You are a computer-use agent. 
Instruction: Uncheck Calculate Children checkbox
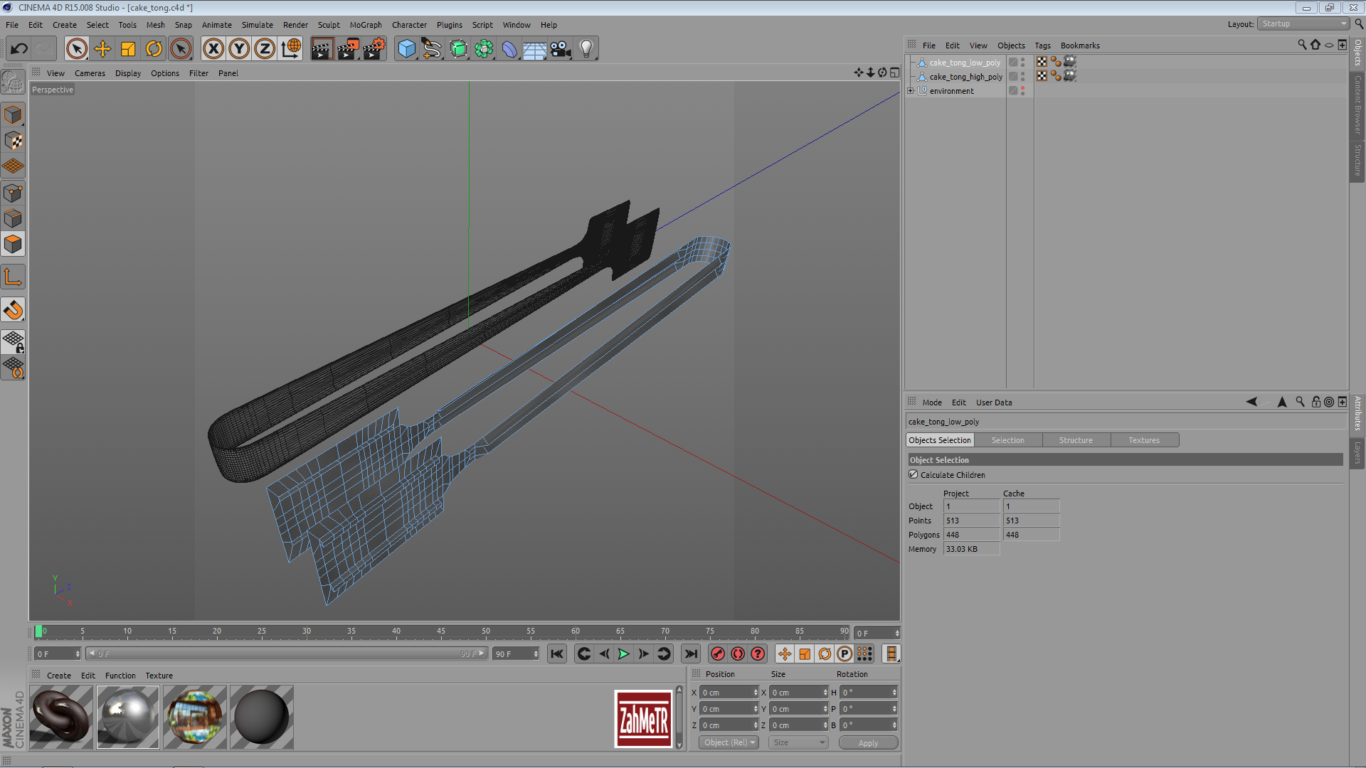[914, 474]
